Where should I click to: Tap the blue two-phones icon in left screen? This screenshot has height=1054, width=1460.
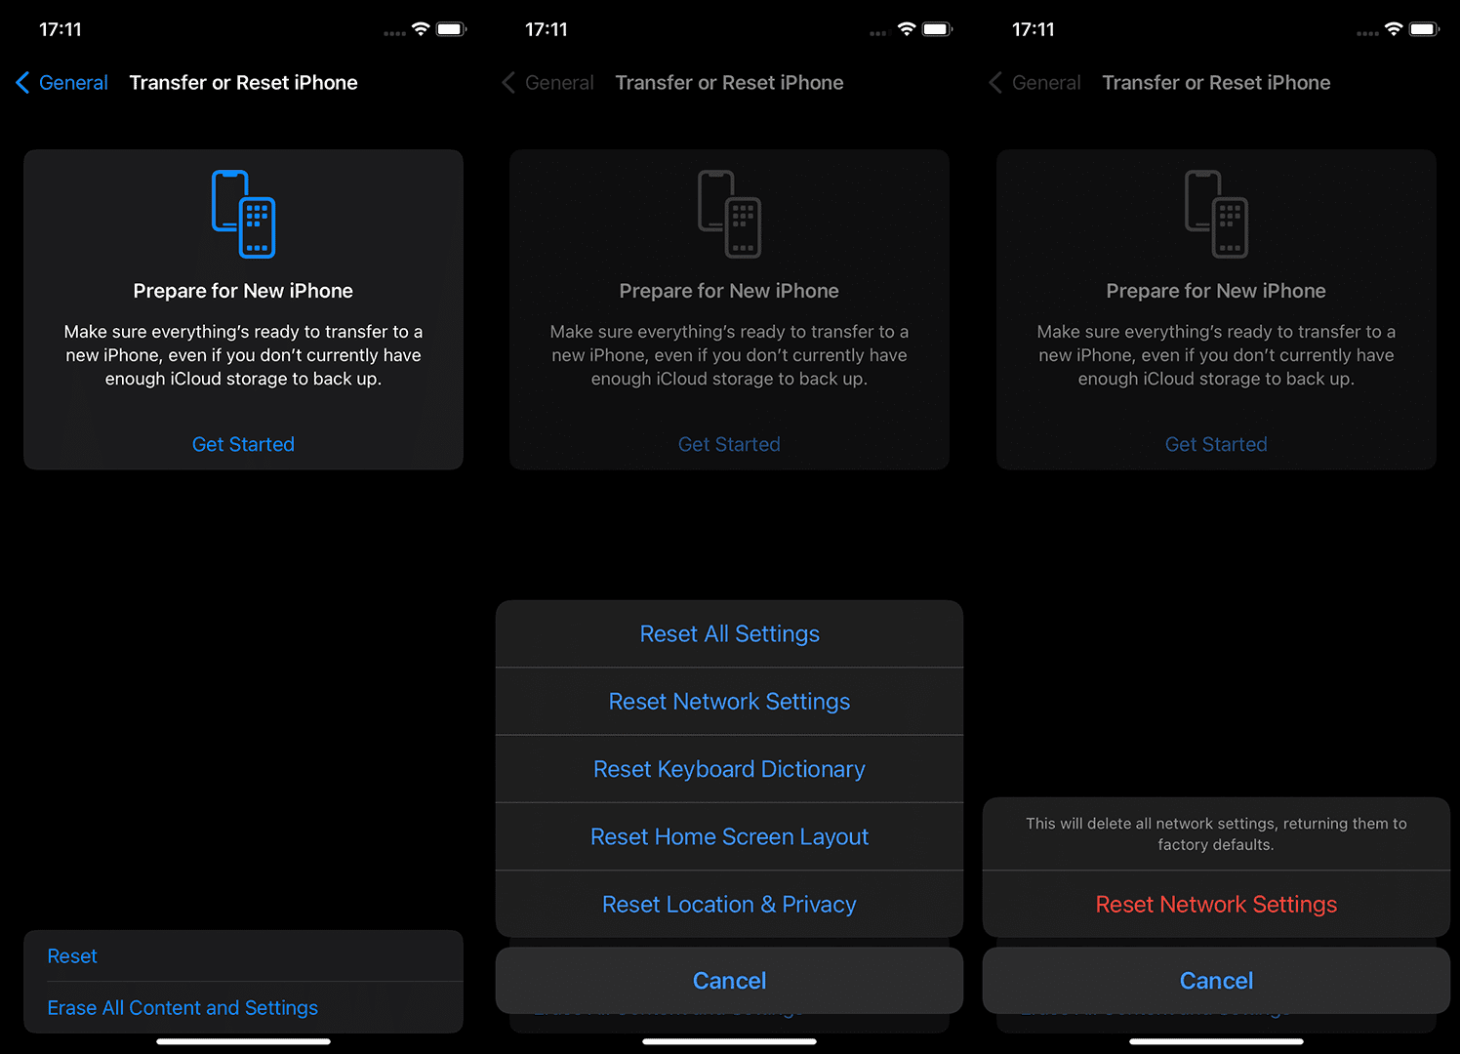(x=243, y=214)
